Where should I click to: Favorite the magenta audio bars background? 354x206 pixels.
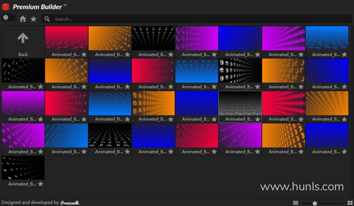301,54
